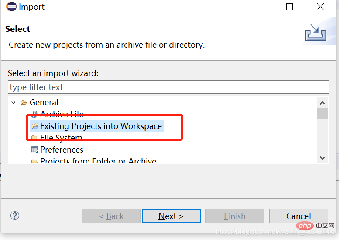
Task: Click the Existing Projects into Workspace icon
Action: [x=34, y=126]
